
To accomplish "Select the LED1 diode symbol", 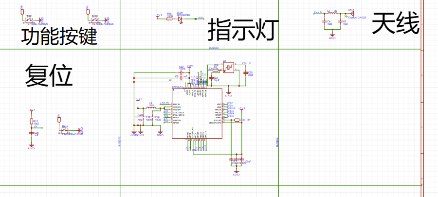I will point(180,19).
